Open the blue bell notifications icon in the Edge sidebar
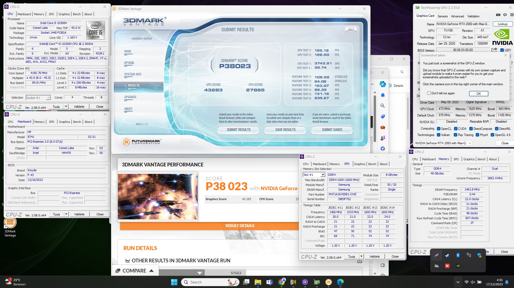Viewport: 514px width, 288px height. (x=382, y=95)
